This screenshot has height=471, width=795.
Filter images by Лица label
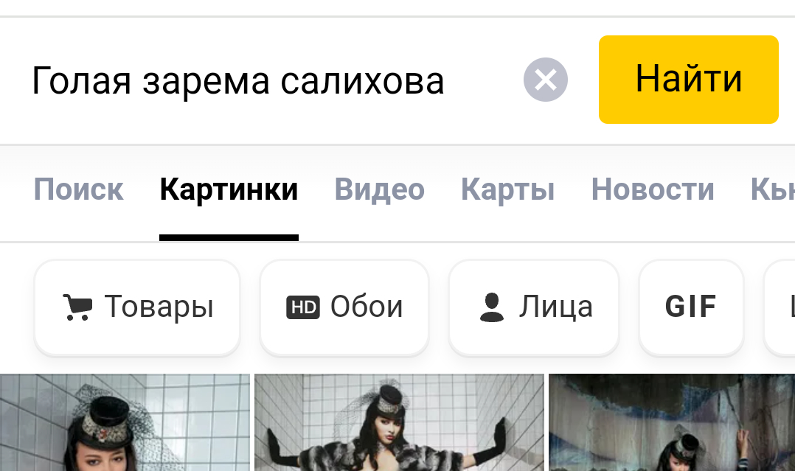click(x=556, y=307)
